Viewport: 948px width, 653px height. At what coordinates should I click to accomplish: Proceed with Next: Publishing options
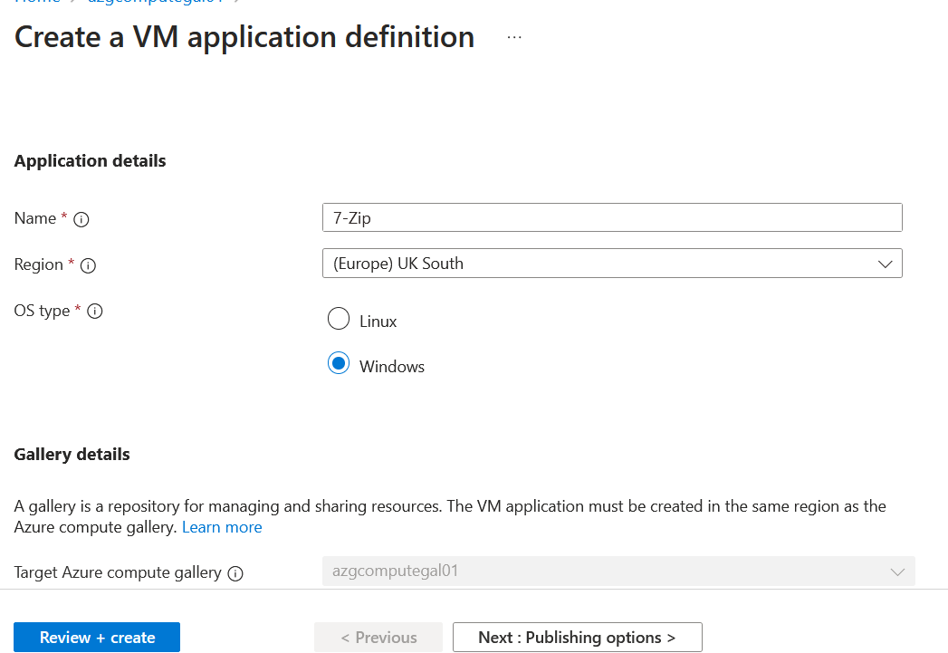click(577, 637)
